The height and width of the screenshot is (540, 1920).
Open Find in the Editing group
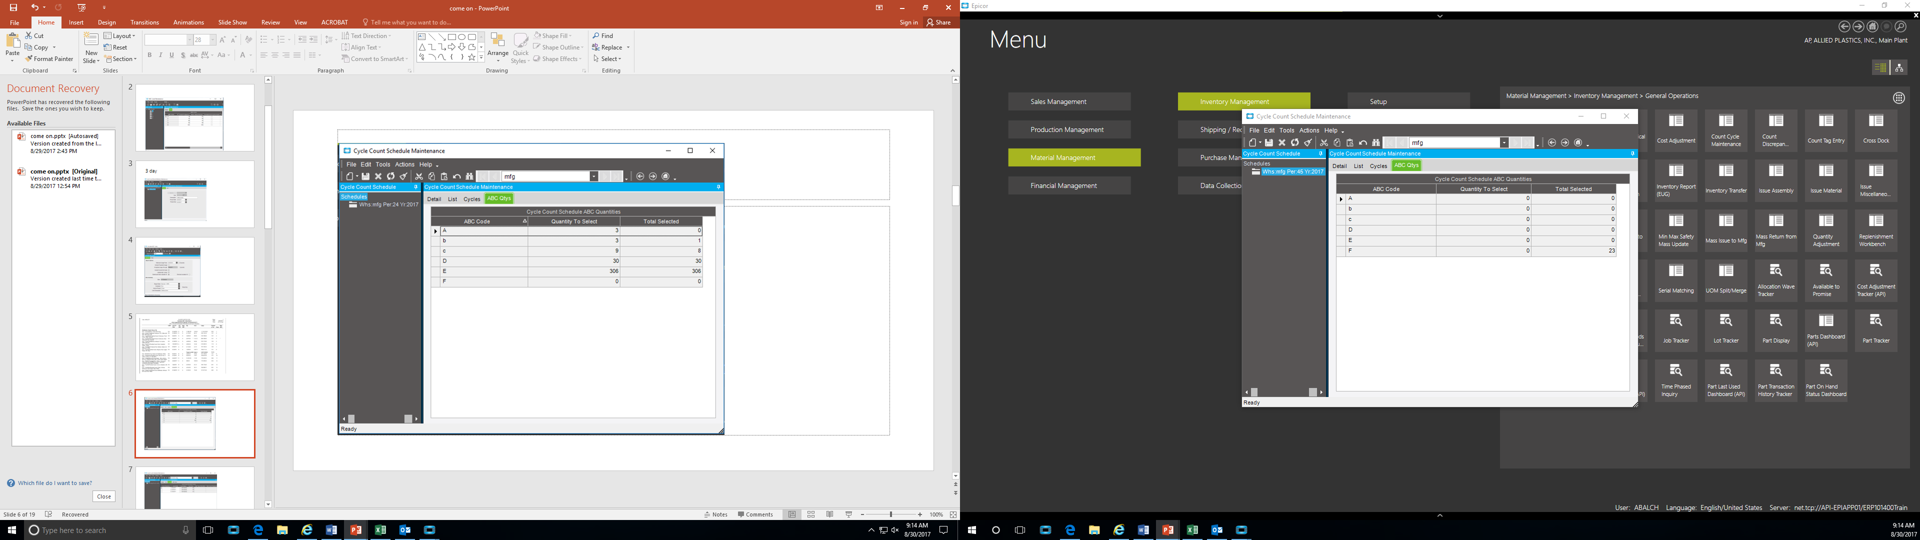tap(603, 36)
